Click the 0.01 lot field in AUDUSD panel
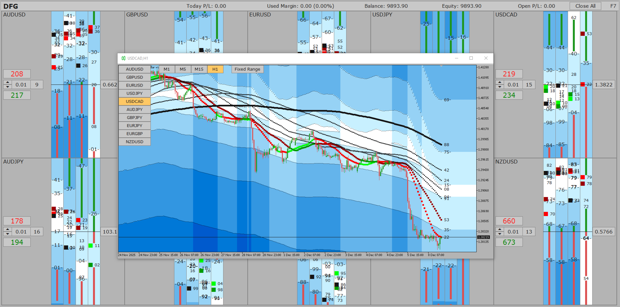620x307 pixels. tap(21, 84)
